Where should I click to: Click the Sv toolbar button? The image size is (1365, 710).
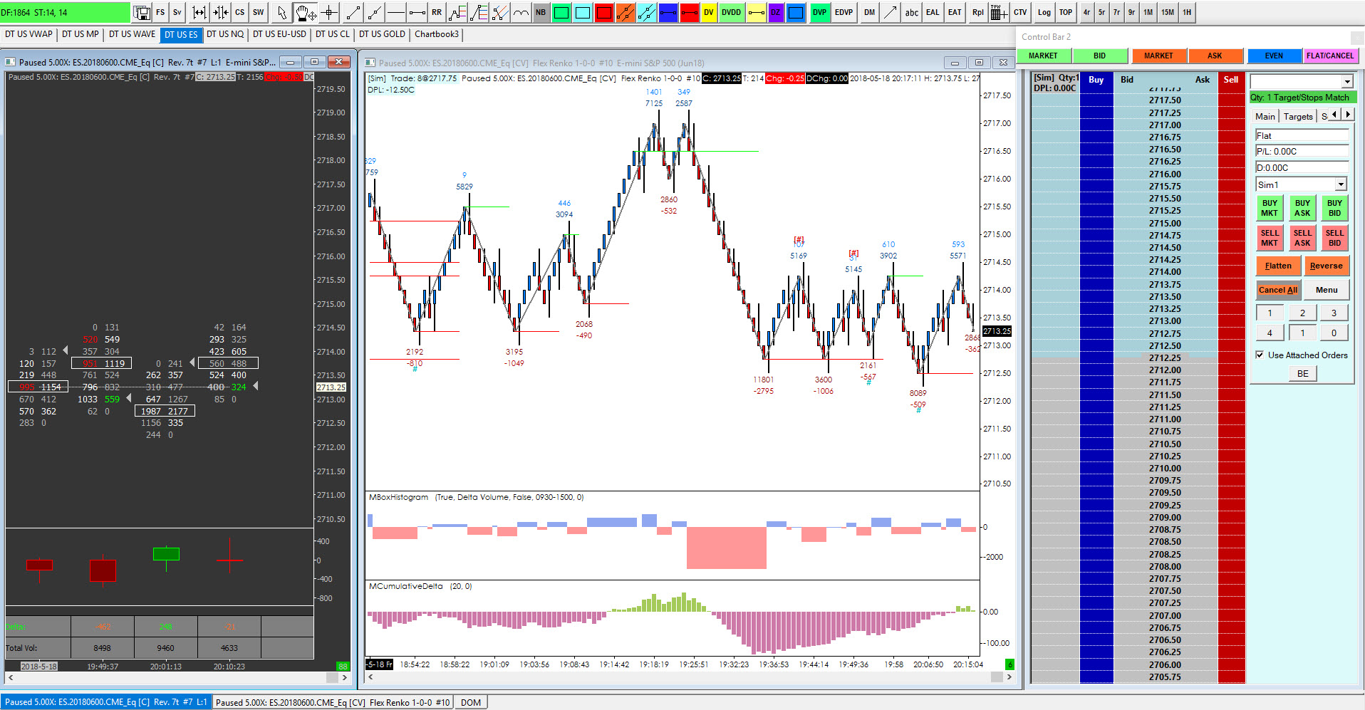(177, 12)
